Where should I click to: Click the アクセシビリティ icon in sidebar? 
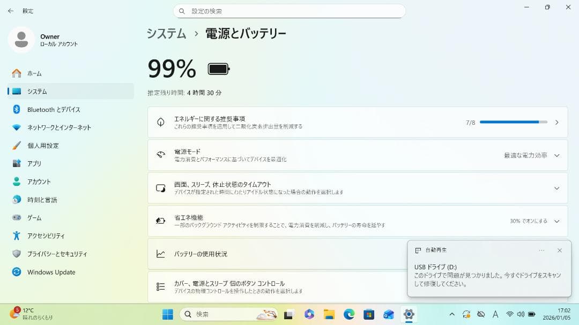tap(16, 236)
